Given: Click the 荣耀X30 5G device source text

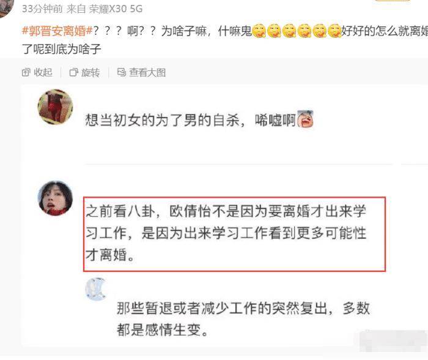Looking at the screenshot, I should pos(116,9).
